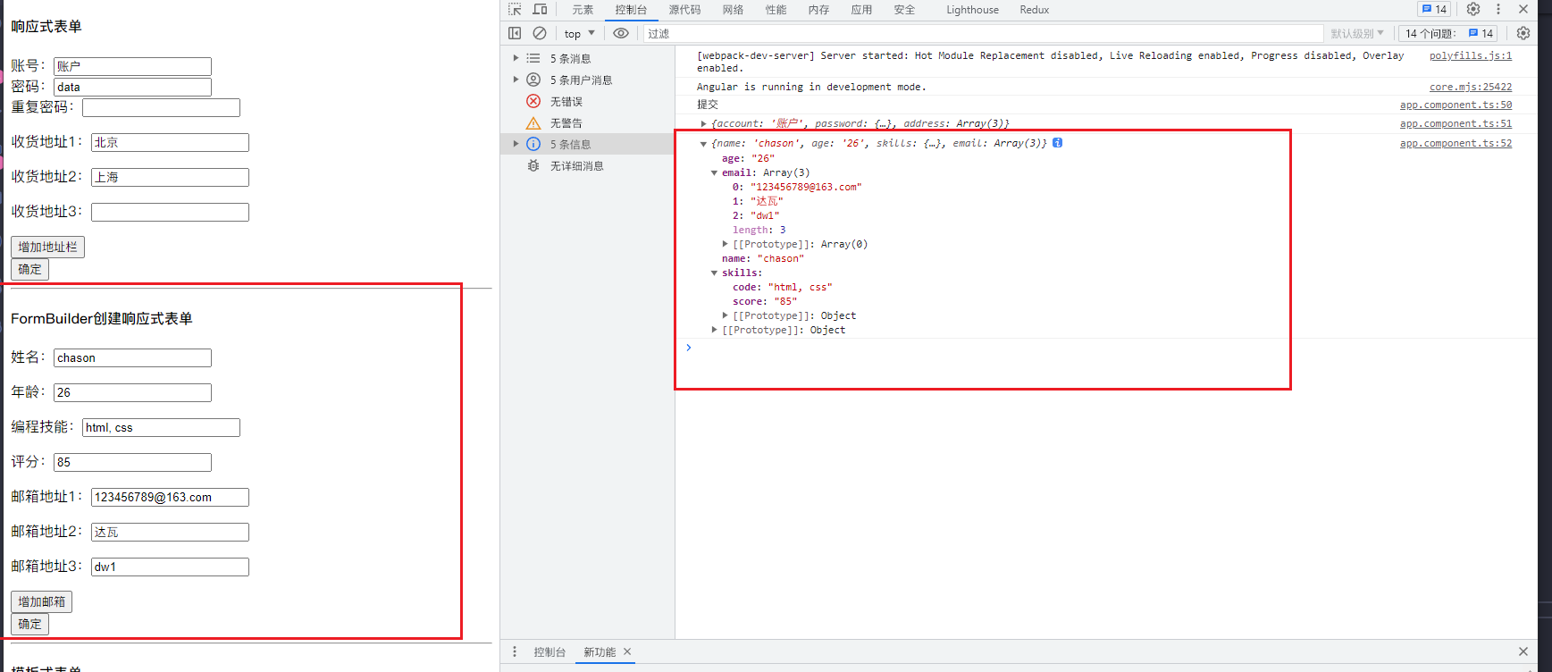Click the 14 messages badge icon
Screen dimensions: 1552x672
1434,9
